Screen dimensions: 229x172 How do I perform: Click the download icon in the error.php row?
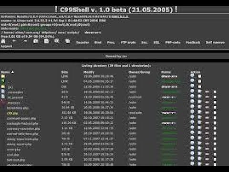[207, 149]
